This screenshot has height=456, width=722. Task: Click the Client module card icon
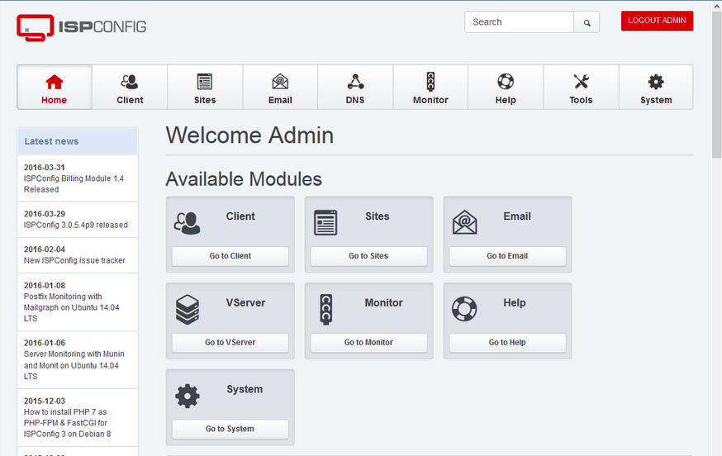tap(187, 223)
